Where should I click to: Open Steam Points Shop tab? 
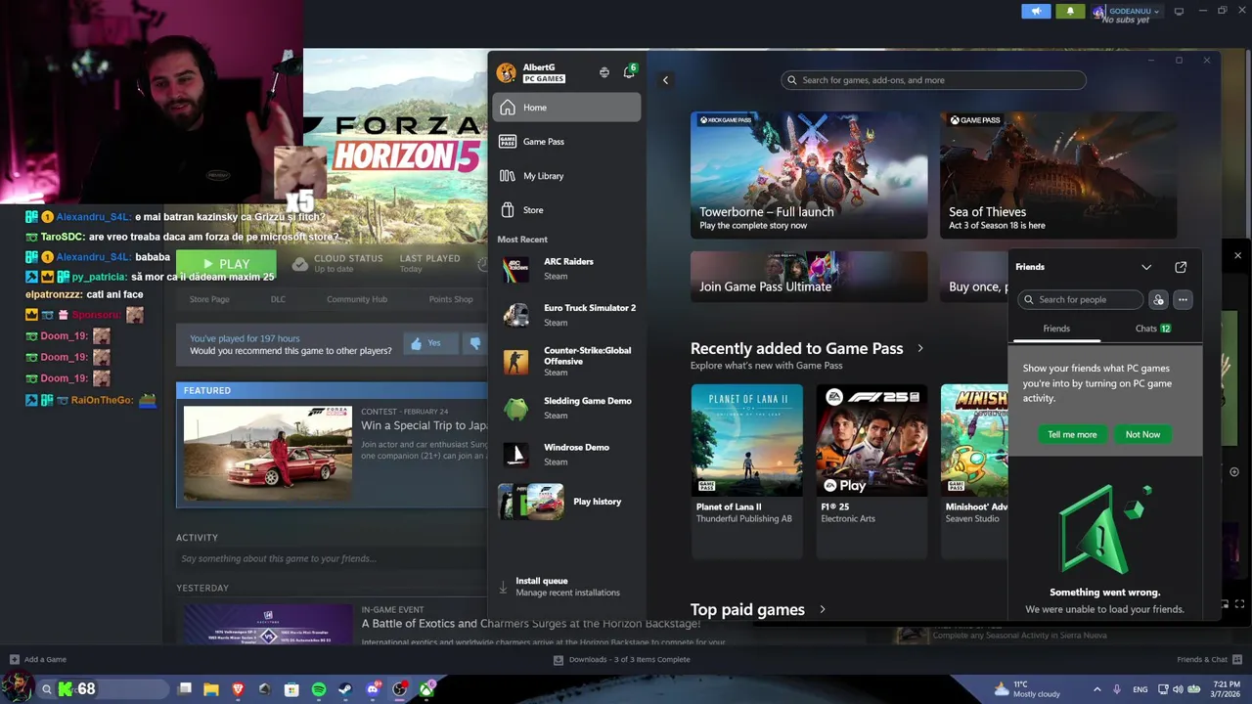(451, 299)
